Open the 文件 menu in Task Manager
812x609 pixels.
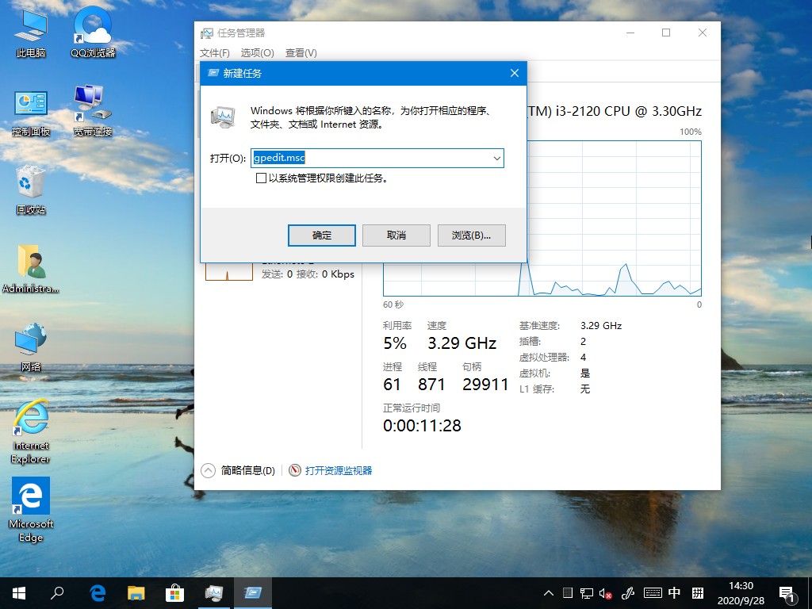[x=213, y=53]
